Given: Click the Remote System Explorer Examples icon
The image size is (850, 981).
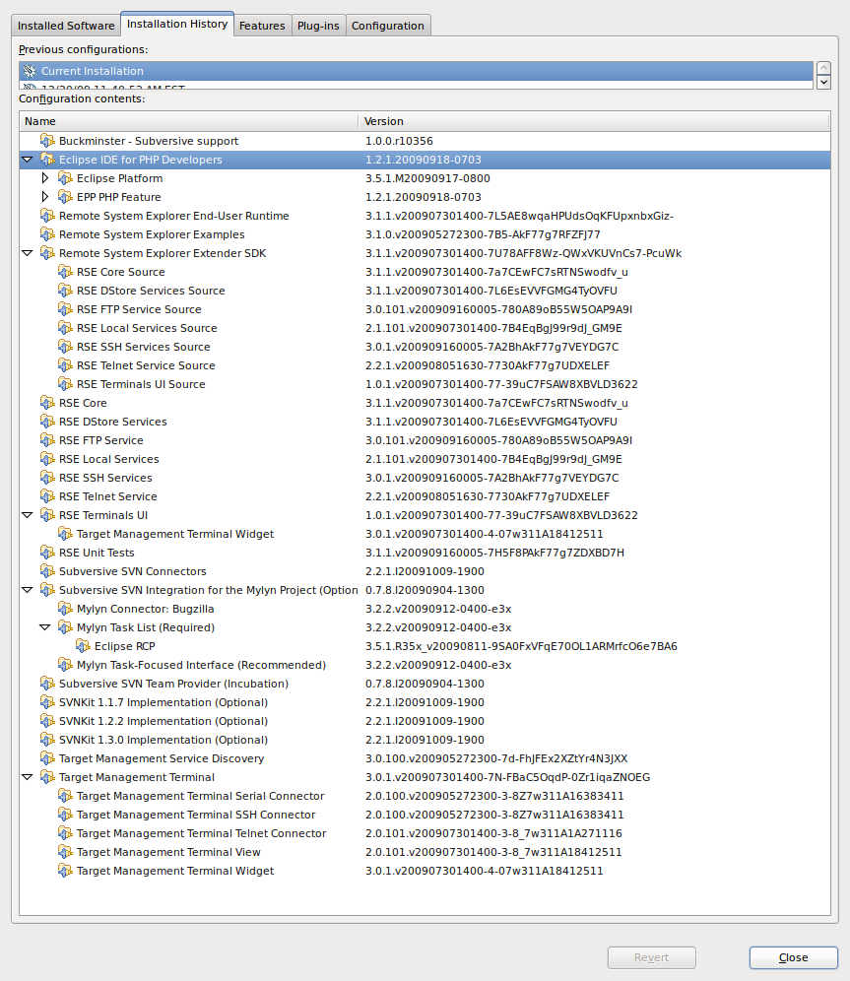Looking at the screenshot, I should (47, 234).
